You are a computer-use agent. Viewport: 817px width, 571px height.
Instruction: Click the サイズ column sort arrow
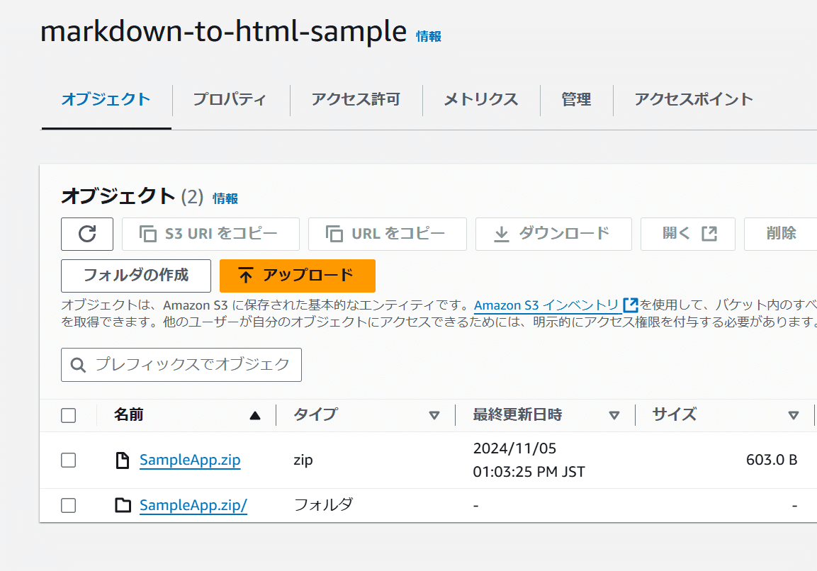coord(793,415)
